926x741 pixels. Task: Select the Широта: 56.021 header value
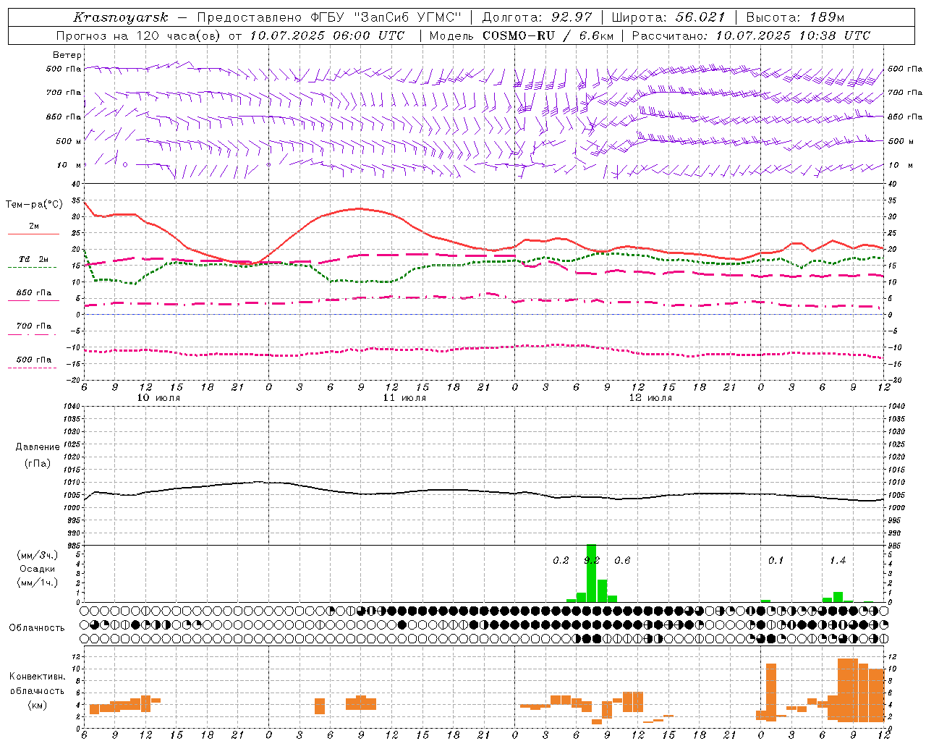668,17
